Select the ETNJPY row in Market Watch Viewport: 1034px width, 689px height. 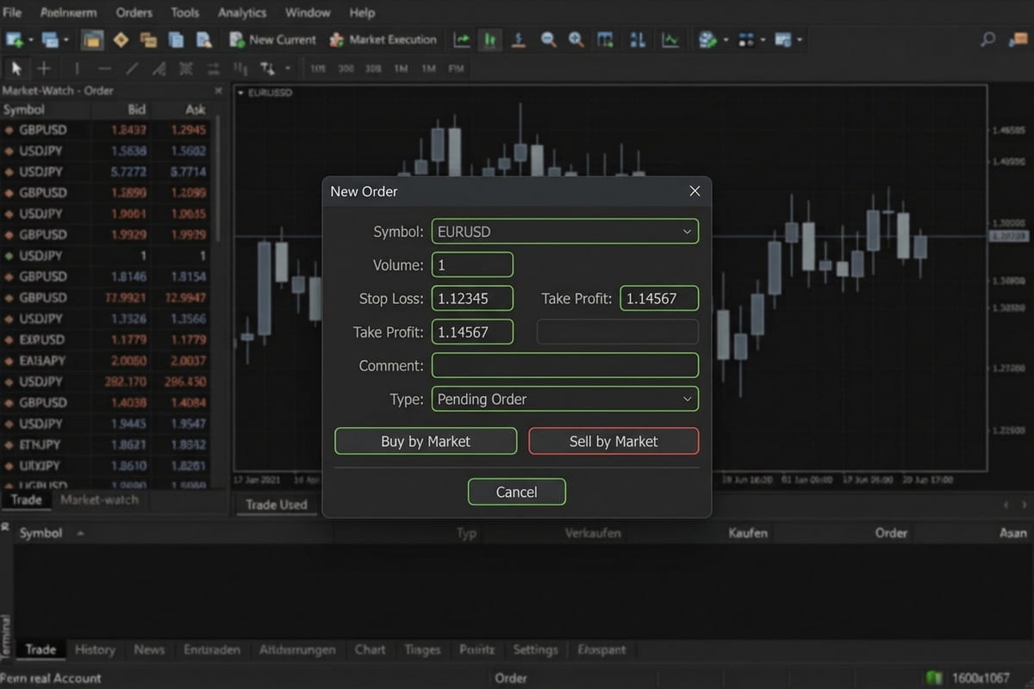[x=105, y=444]
